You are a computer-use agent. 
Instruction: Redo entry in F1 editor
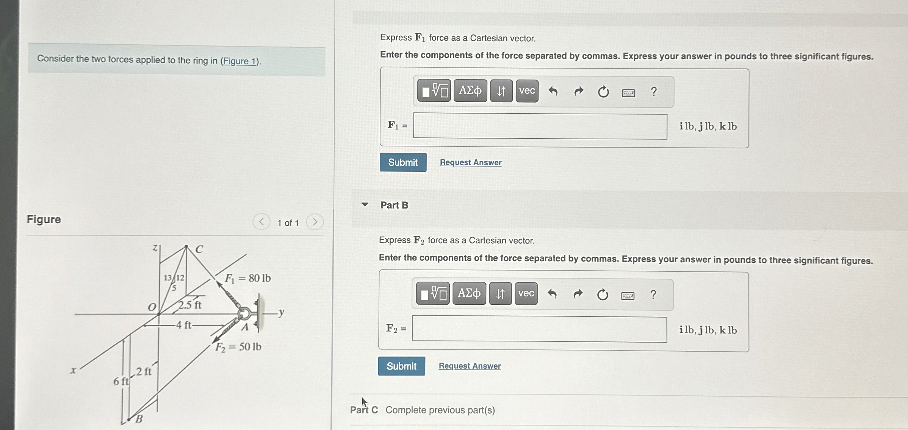578,91
